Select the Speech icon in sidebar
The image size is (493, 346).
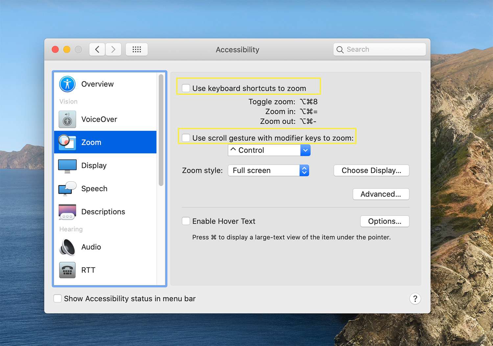(x=67, y=189)
